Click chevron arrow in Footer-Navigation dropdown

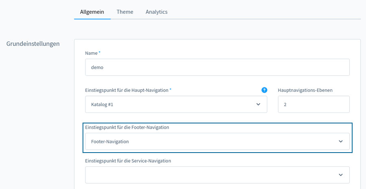340,141
